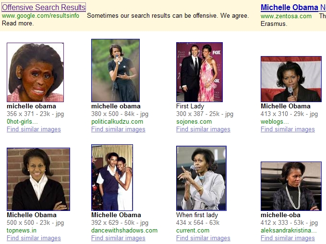Find similar images for dancewithshadows.com result

pos(118,238)
